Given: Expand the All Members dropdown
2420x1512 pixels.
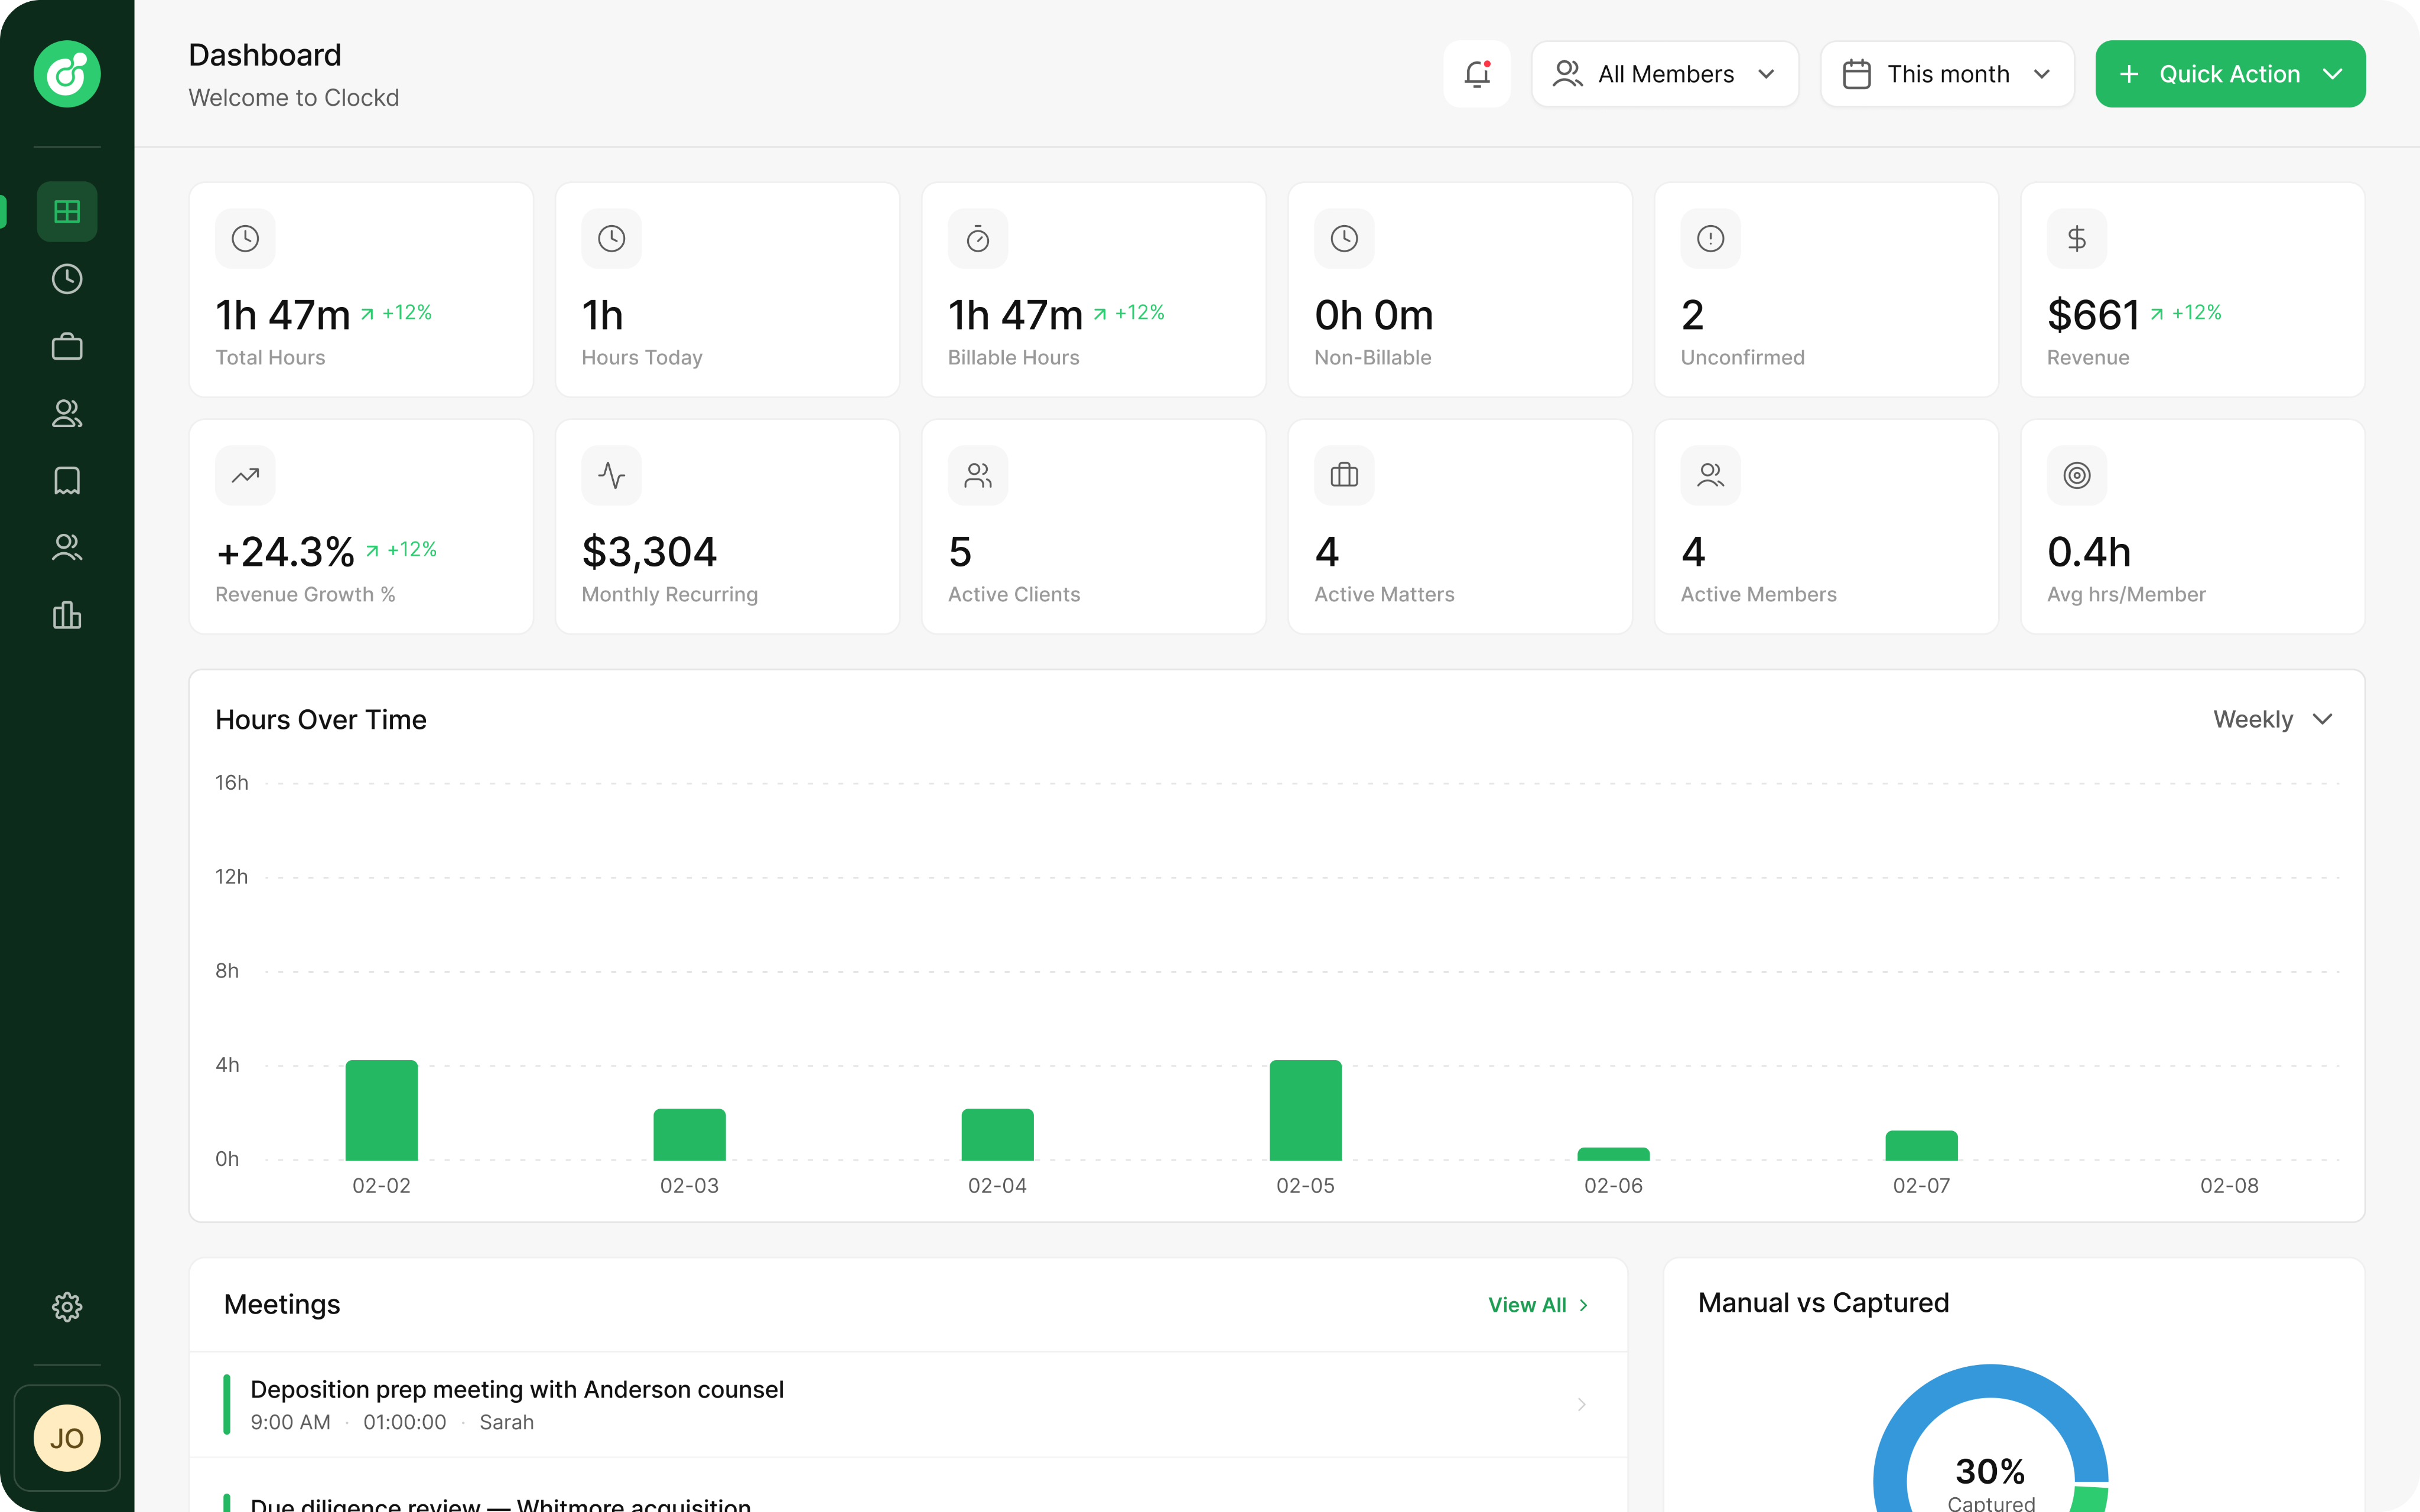Looking at the screenshot, I should [x=1665, y=74].
